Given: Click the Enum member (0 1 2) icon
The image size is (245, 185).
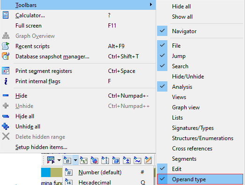Looking at the screenshot, I should click(x=105, y=160).
